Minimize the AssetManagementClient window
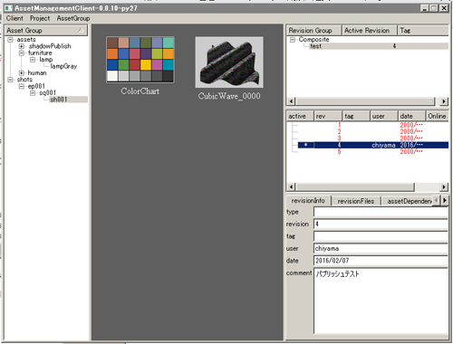 point(425,8)
